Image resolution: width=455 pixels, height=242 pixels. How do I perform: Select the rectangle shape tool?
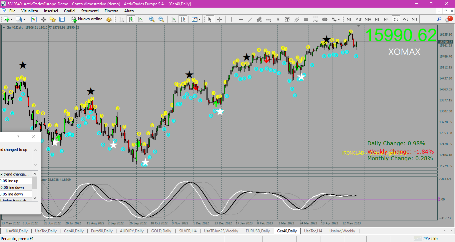306,19
